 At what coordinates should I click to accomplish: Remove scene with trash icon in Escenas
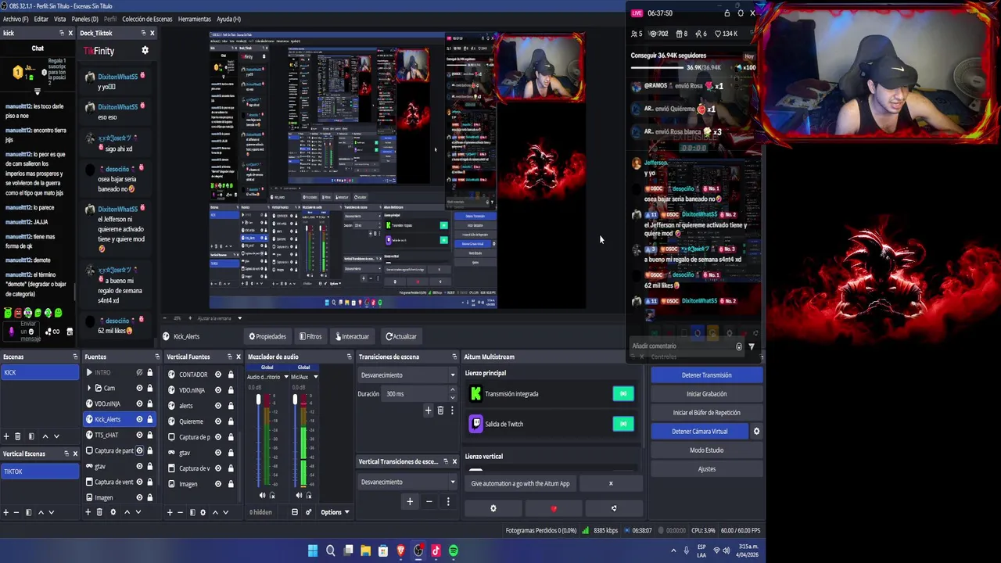[18, 436]
